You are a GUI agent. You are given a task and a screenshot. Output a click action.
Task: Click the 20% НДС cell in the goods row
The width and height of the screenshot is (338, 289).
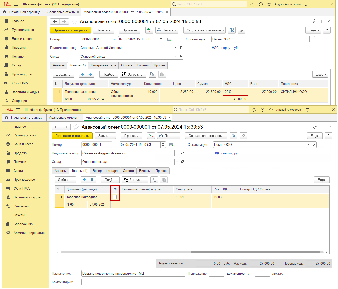tap(235, 92)
